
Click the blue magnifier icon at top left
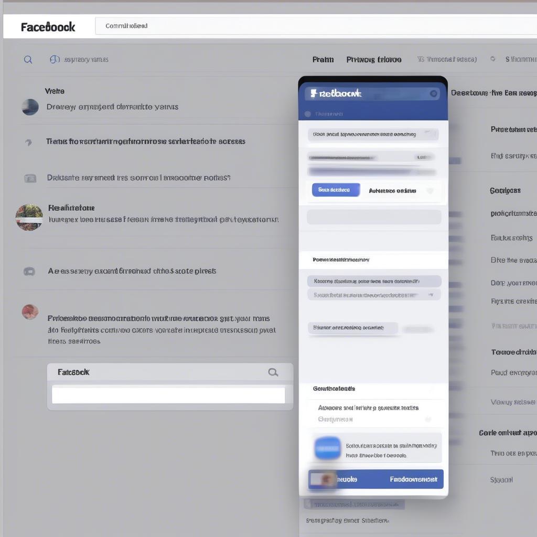pyautogui.click(x=28, y=60)
